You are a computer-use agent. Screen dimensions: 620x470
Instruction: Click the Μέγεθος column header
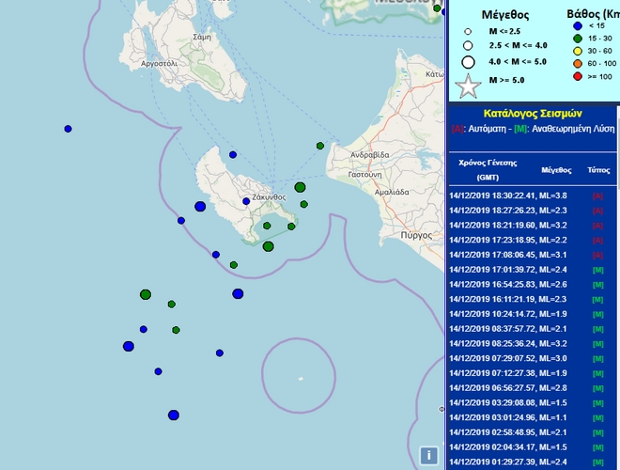click(x=557, y=170)
